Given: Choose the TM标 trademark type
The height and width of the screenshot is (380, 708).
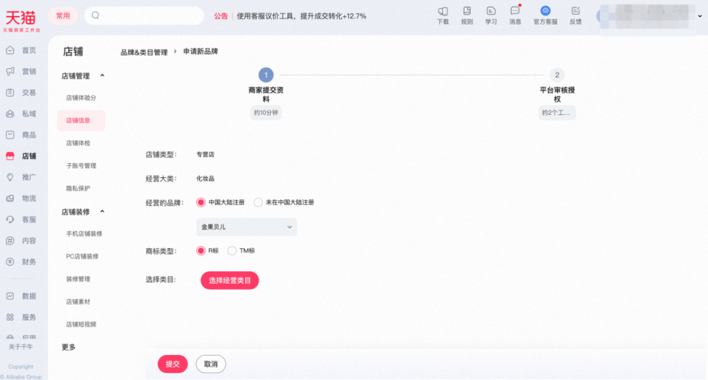Looking at the screenshot, I should pyautogui.click(x=232, y=251).
